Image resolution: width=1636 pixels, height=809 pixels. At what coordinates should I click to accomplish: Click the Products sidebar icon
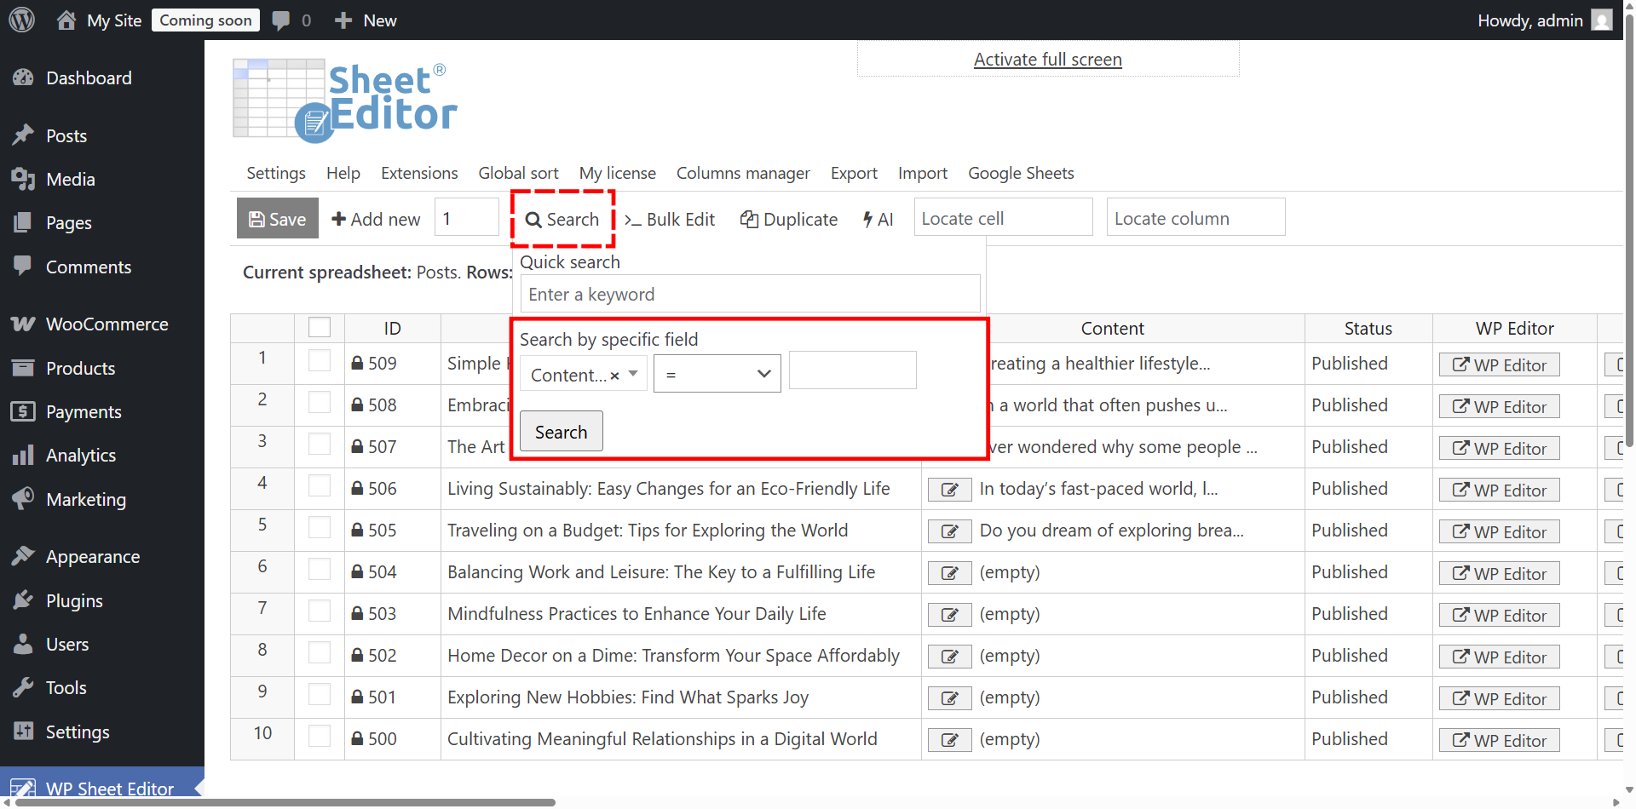(x=23, y=368)
